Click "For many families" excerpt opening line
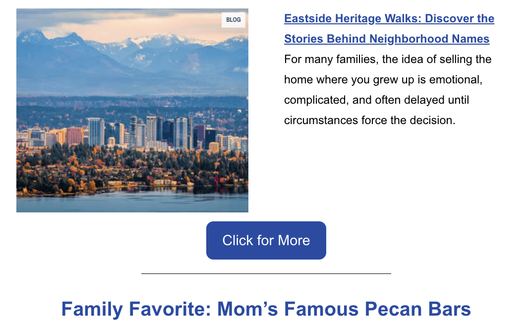Viewport: 531px width, 334px height. [x=327, y=60]
